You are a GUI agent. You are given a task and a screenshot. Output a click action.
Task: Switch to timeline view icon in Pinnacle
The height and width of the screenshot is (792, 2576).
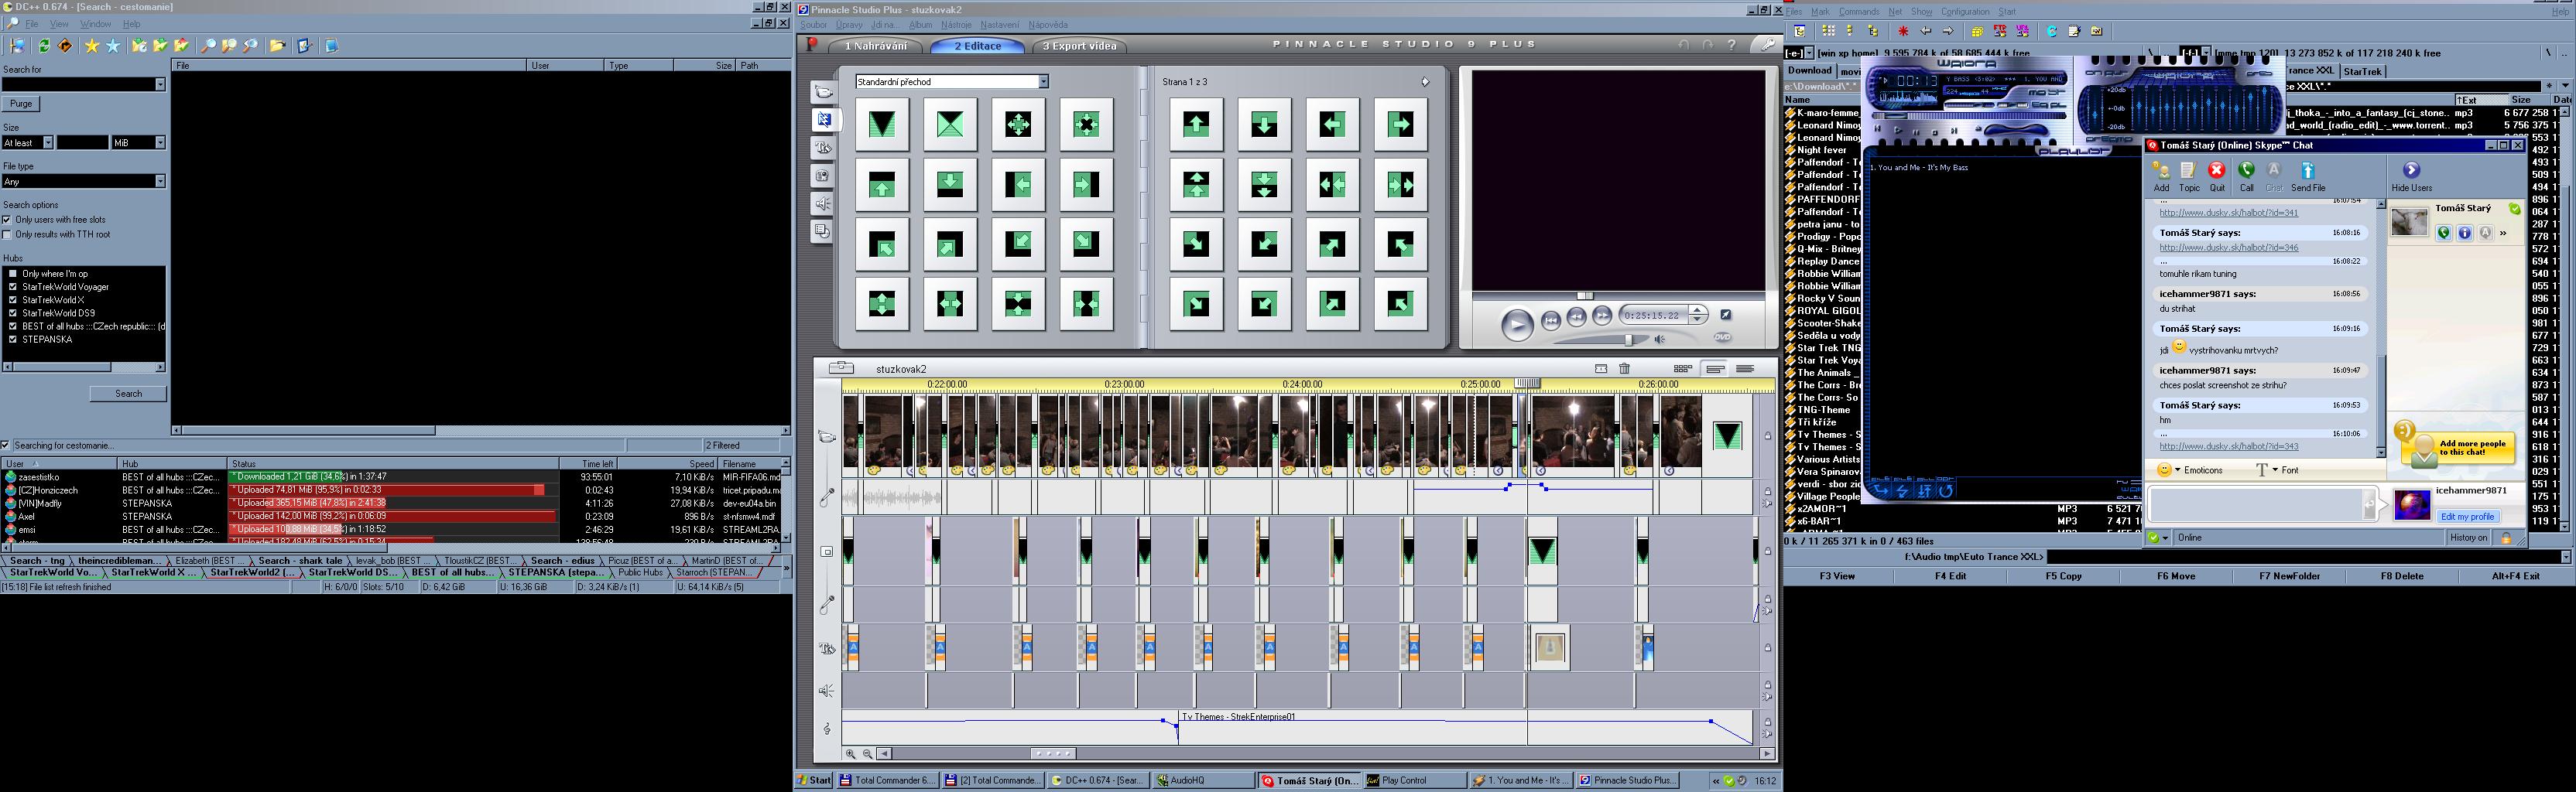coord(1715,368)
